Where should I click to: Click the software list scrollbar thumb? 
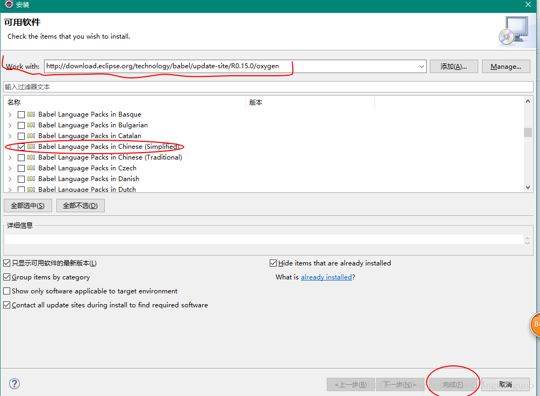pyautogui.click(x=528, y=133)
